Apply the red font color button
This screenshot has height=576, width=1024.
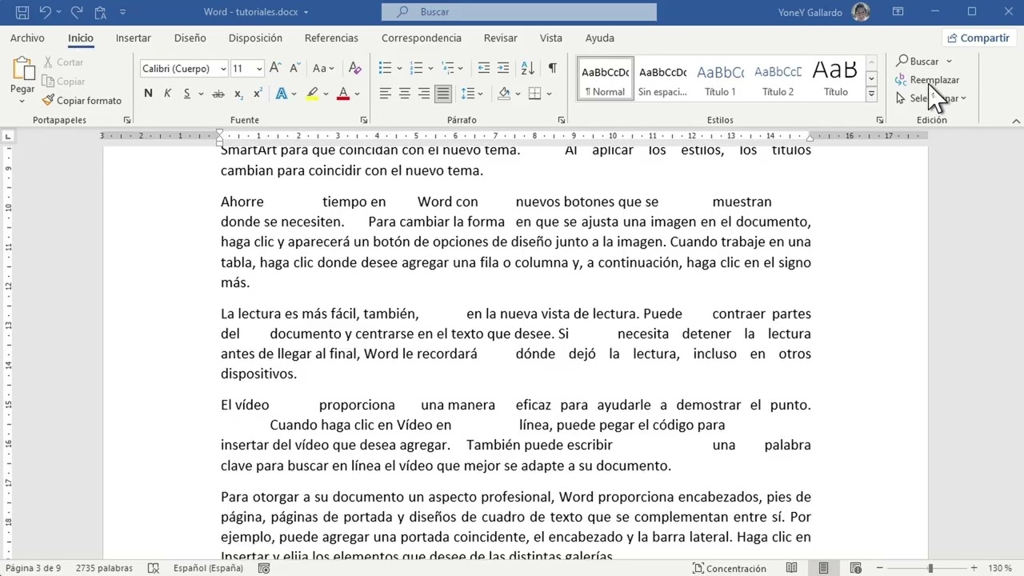tap(343, 94)
